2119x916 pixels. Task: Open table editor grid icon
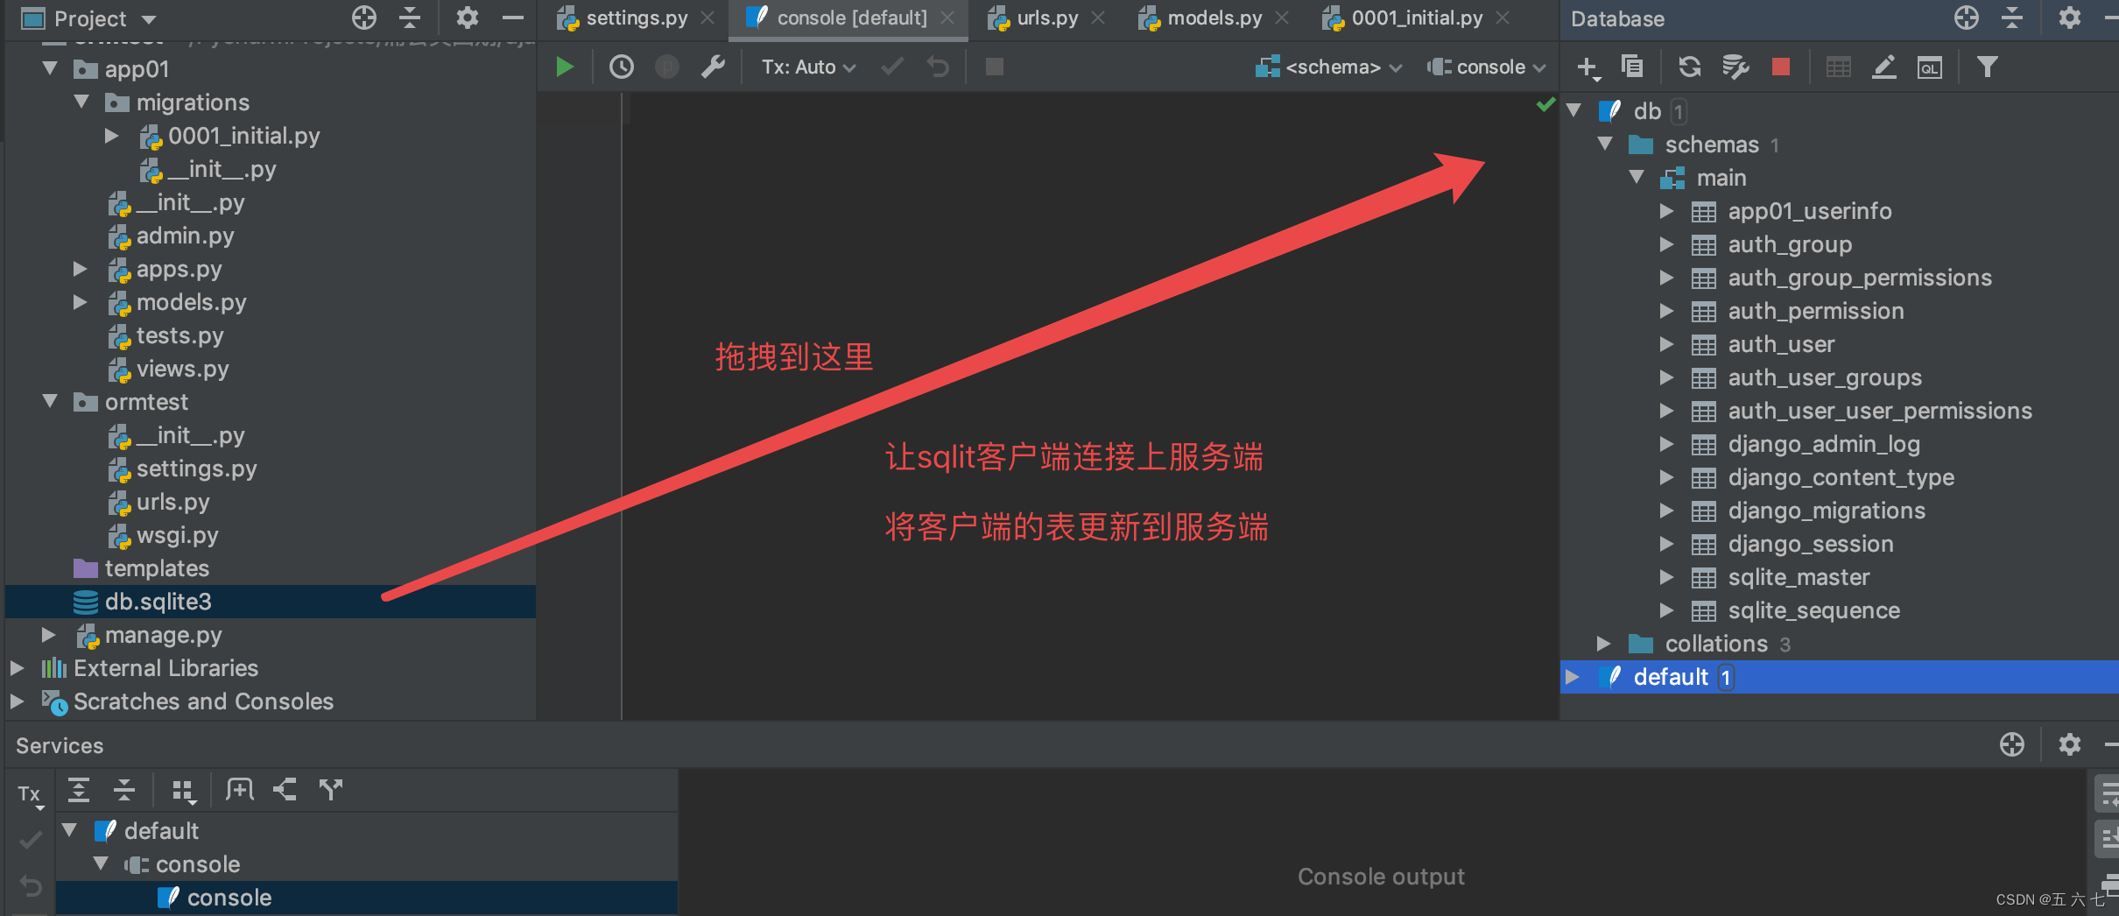click(1838, 67)
